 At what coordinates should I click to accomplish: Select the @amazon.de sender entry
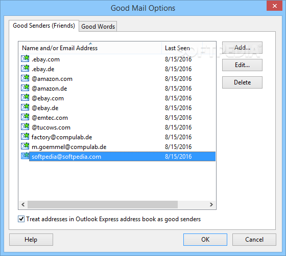pyautogui.click(x=117, y=88)
